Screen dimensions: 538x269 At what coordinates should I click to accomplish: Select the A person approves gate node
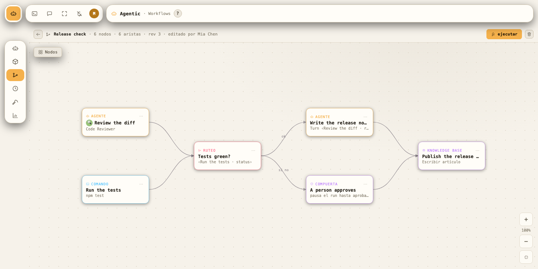click(x=340, y=189)
